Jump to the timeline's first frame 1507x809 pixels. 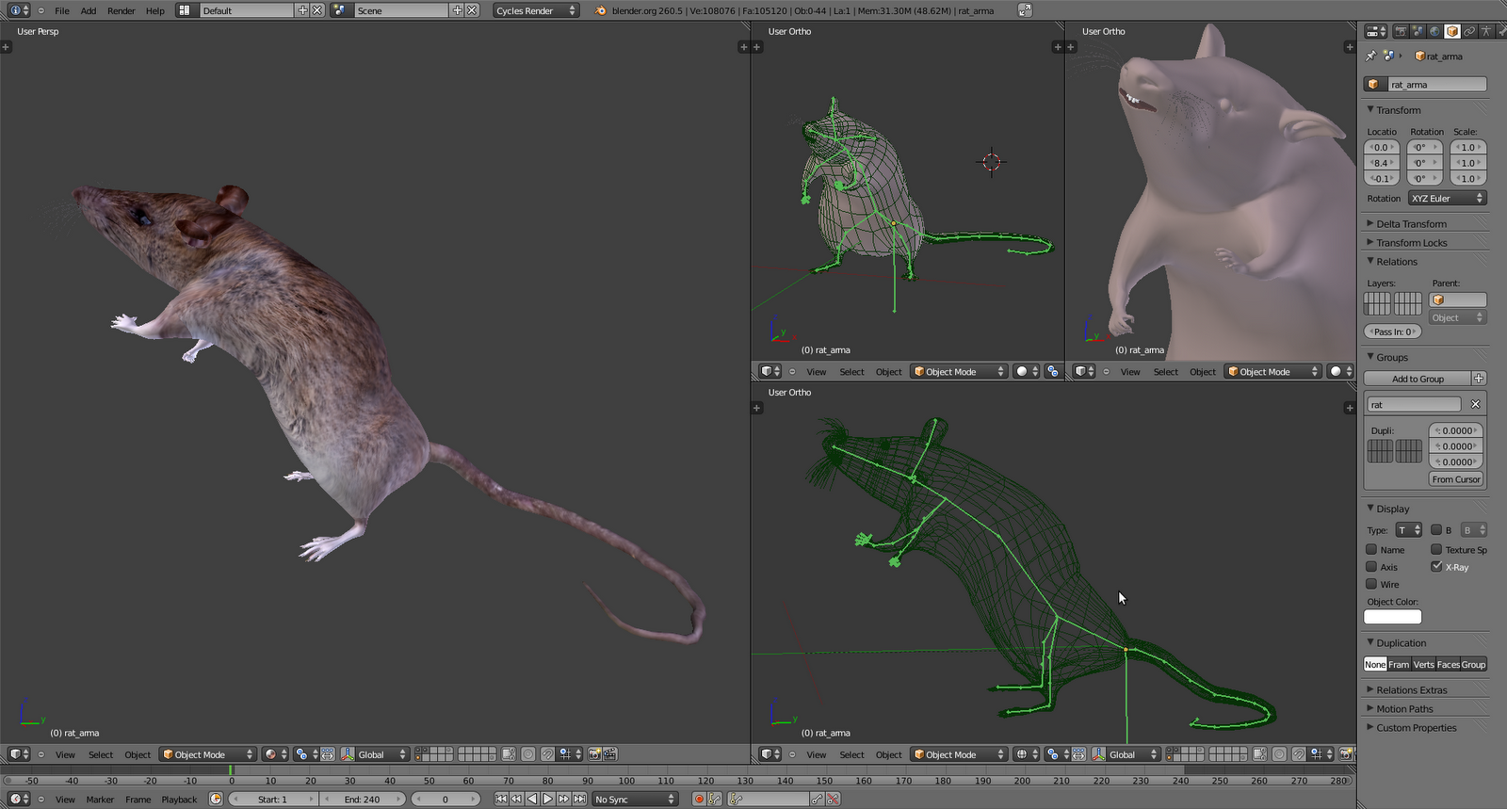point(501,799)
